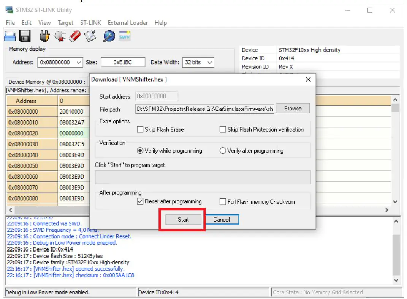This screenshot has height=299, width=407.
Task: Open a binary file using the toolbar icon
Action: pos(10,36)
